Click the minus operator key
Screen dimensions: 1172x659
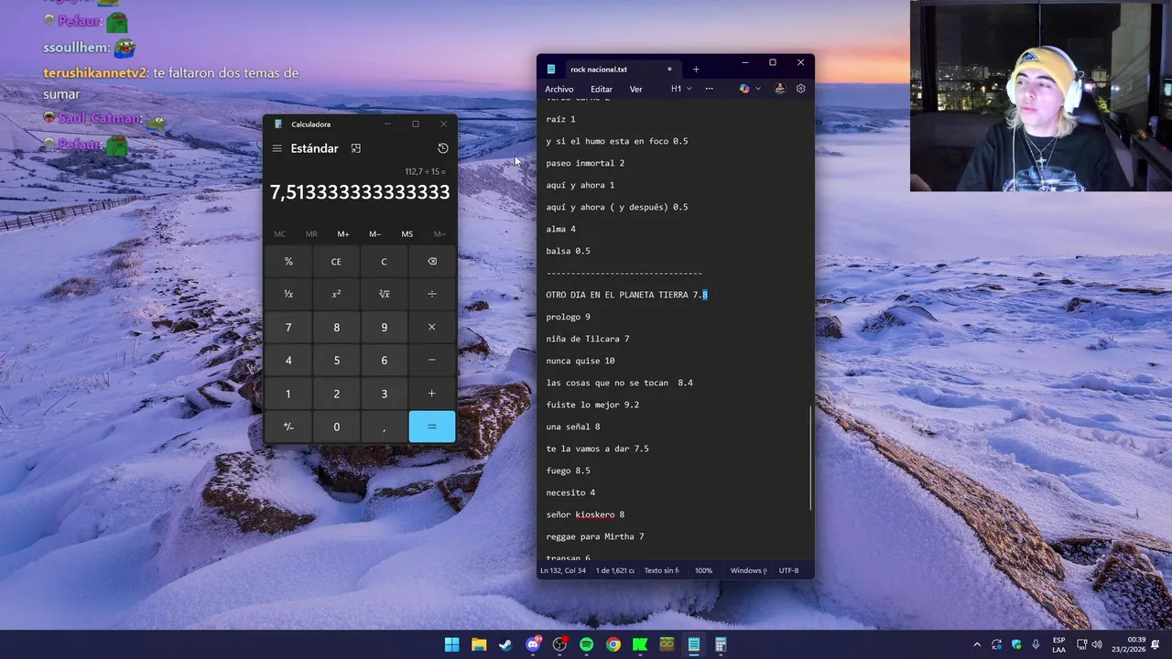[x=432, y=361]
